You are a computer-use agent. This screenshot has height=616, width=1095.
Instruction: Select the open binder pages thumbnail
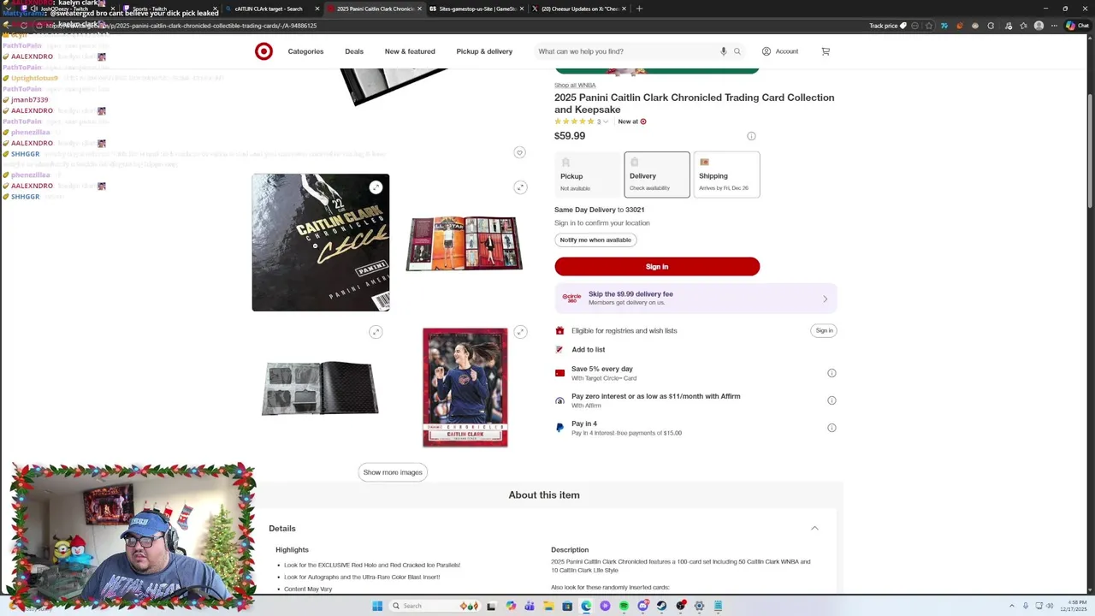[465, 244]
